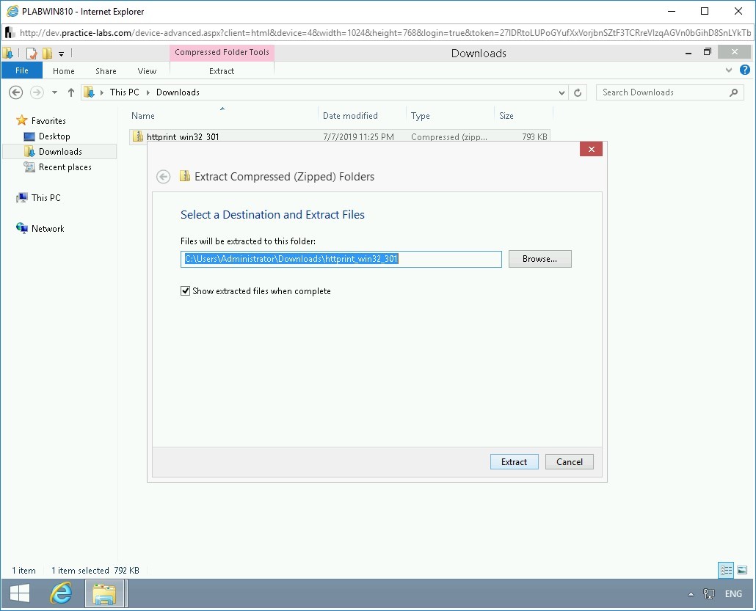The image size is (756, 611).
Task: Switch to the View ribbon tab
Action: point(147,71)
